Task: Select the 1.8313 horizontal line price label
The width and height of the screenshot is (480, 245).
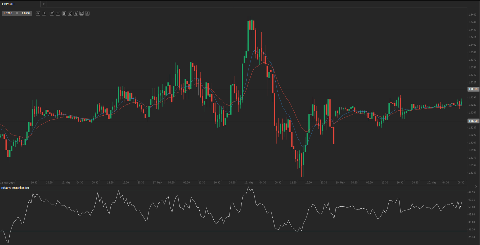Action: tap(473, 89)
